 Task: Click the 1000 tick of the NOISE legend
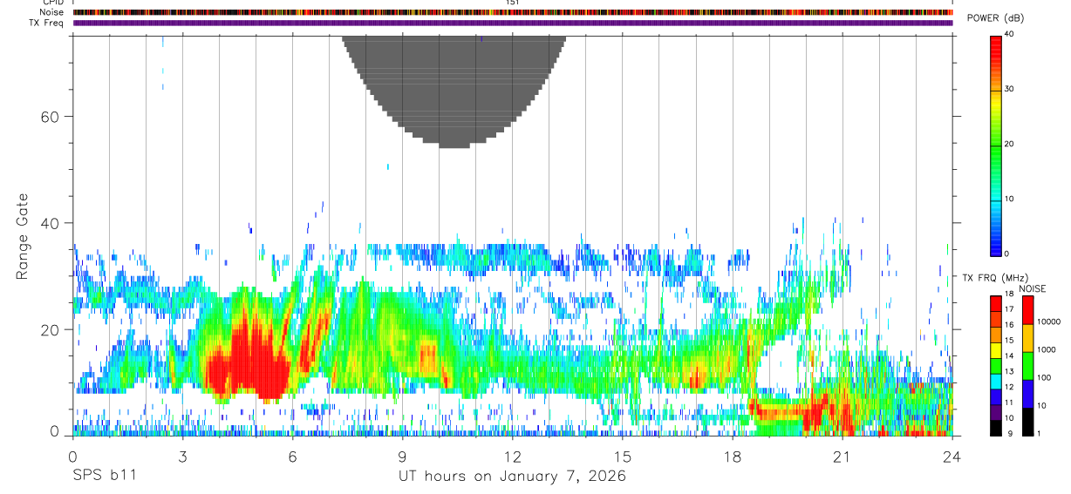click(x=1047, y=350)
